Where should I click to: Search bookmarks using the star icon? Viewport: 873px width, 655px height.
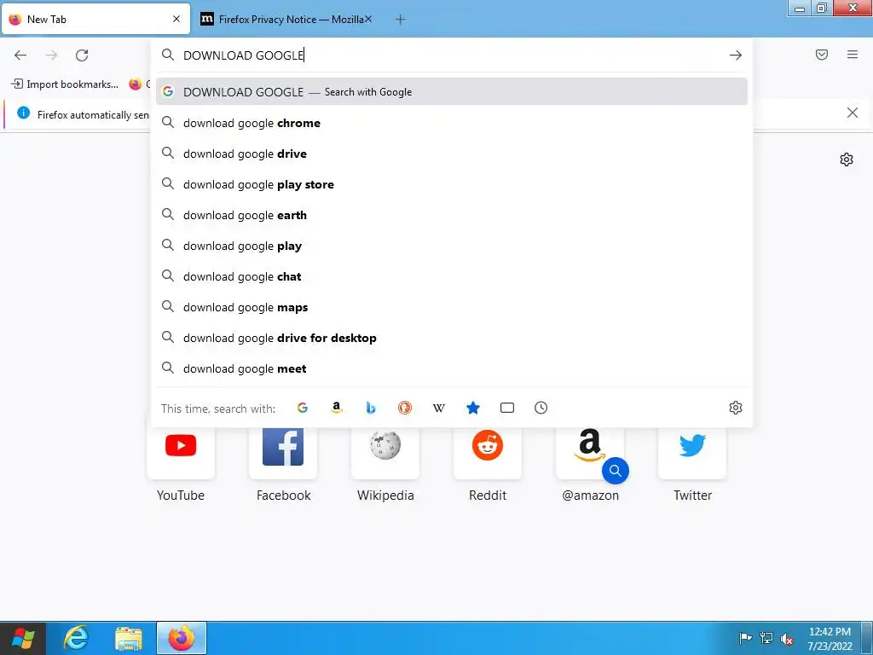[x=472, y=408]
